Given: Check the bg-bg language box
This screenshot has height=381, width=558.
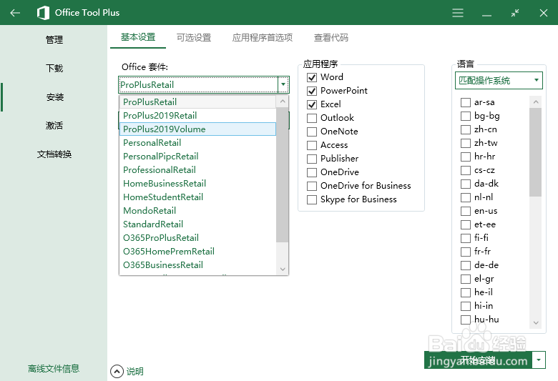Looking at the screenshot, I should [x=466, y=116].
